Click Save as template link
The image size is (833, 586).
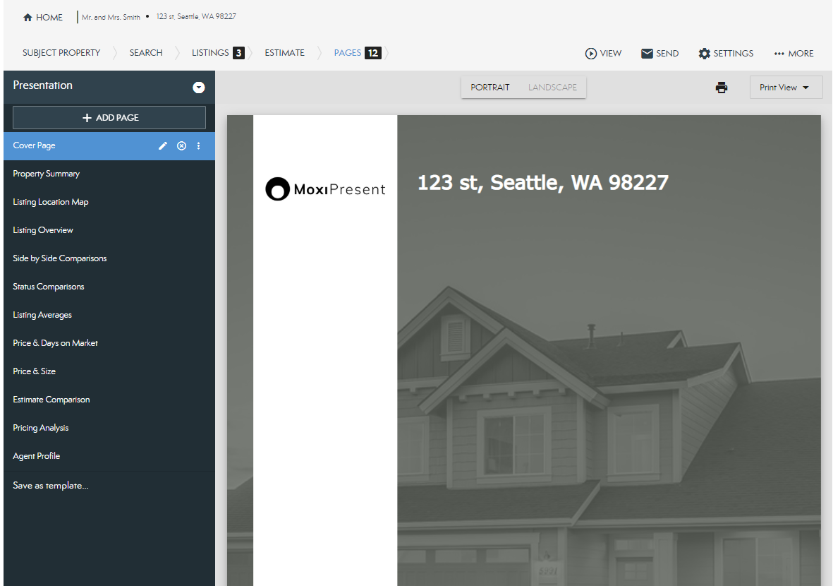click(51, 486)
